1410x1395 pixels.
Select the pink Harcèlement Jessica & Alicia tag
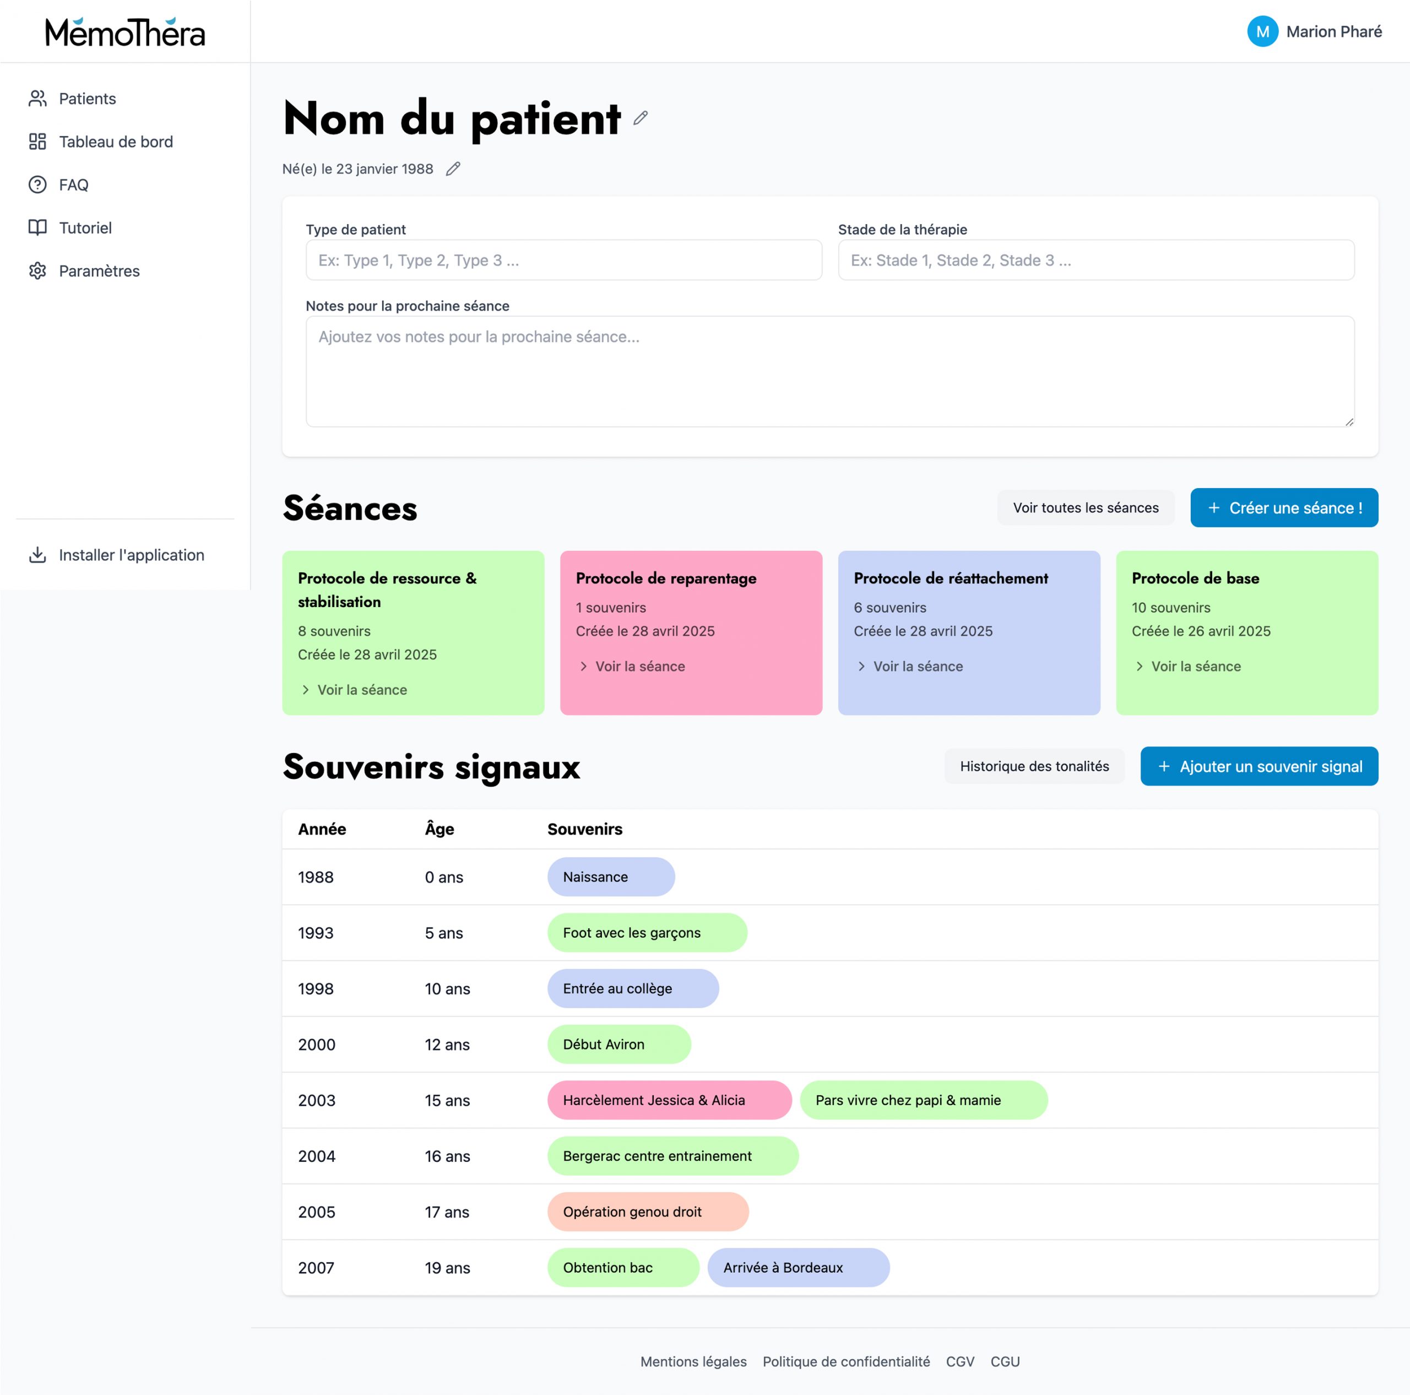click(x=669, y=1100)
